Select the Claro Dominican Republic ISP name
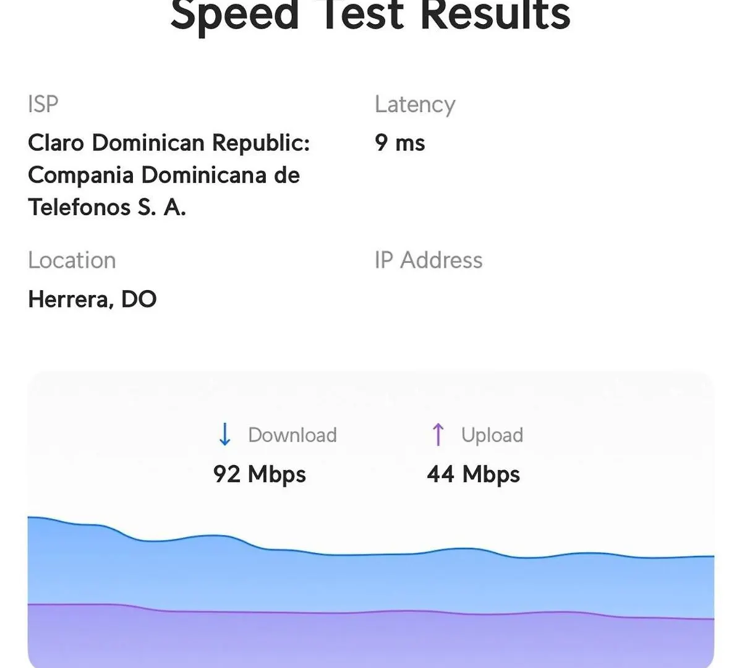Image resolution: width=742 pixels, height=668 pixels. coord(169,143)
